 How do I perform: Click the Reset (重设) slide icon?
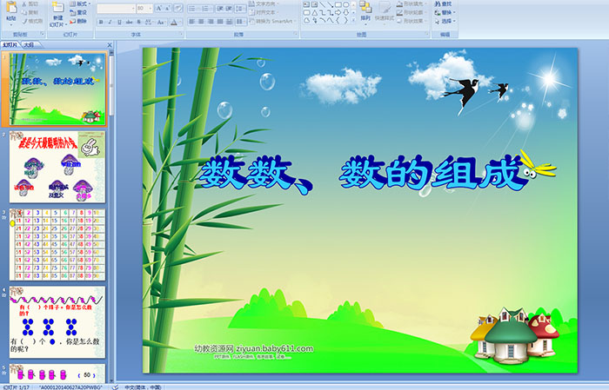click(x=72, y=12)
